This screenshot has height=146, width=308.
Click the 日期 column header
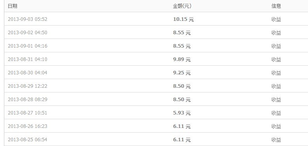coord(13,6)
